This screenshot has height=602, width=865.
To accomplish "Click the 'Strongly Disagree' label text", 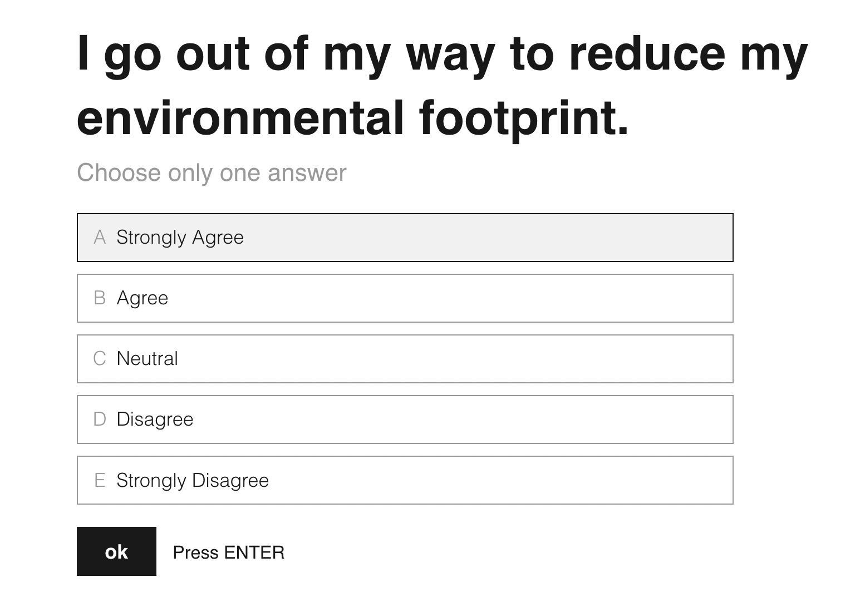I will 193,481.
